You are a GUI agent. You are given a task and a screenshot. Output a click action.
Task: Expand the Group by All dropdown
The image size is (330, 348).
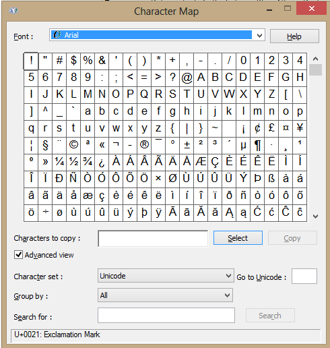(165, 295)
